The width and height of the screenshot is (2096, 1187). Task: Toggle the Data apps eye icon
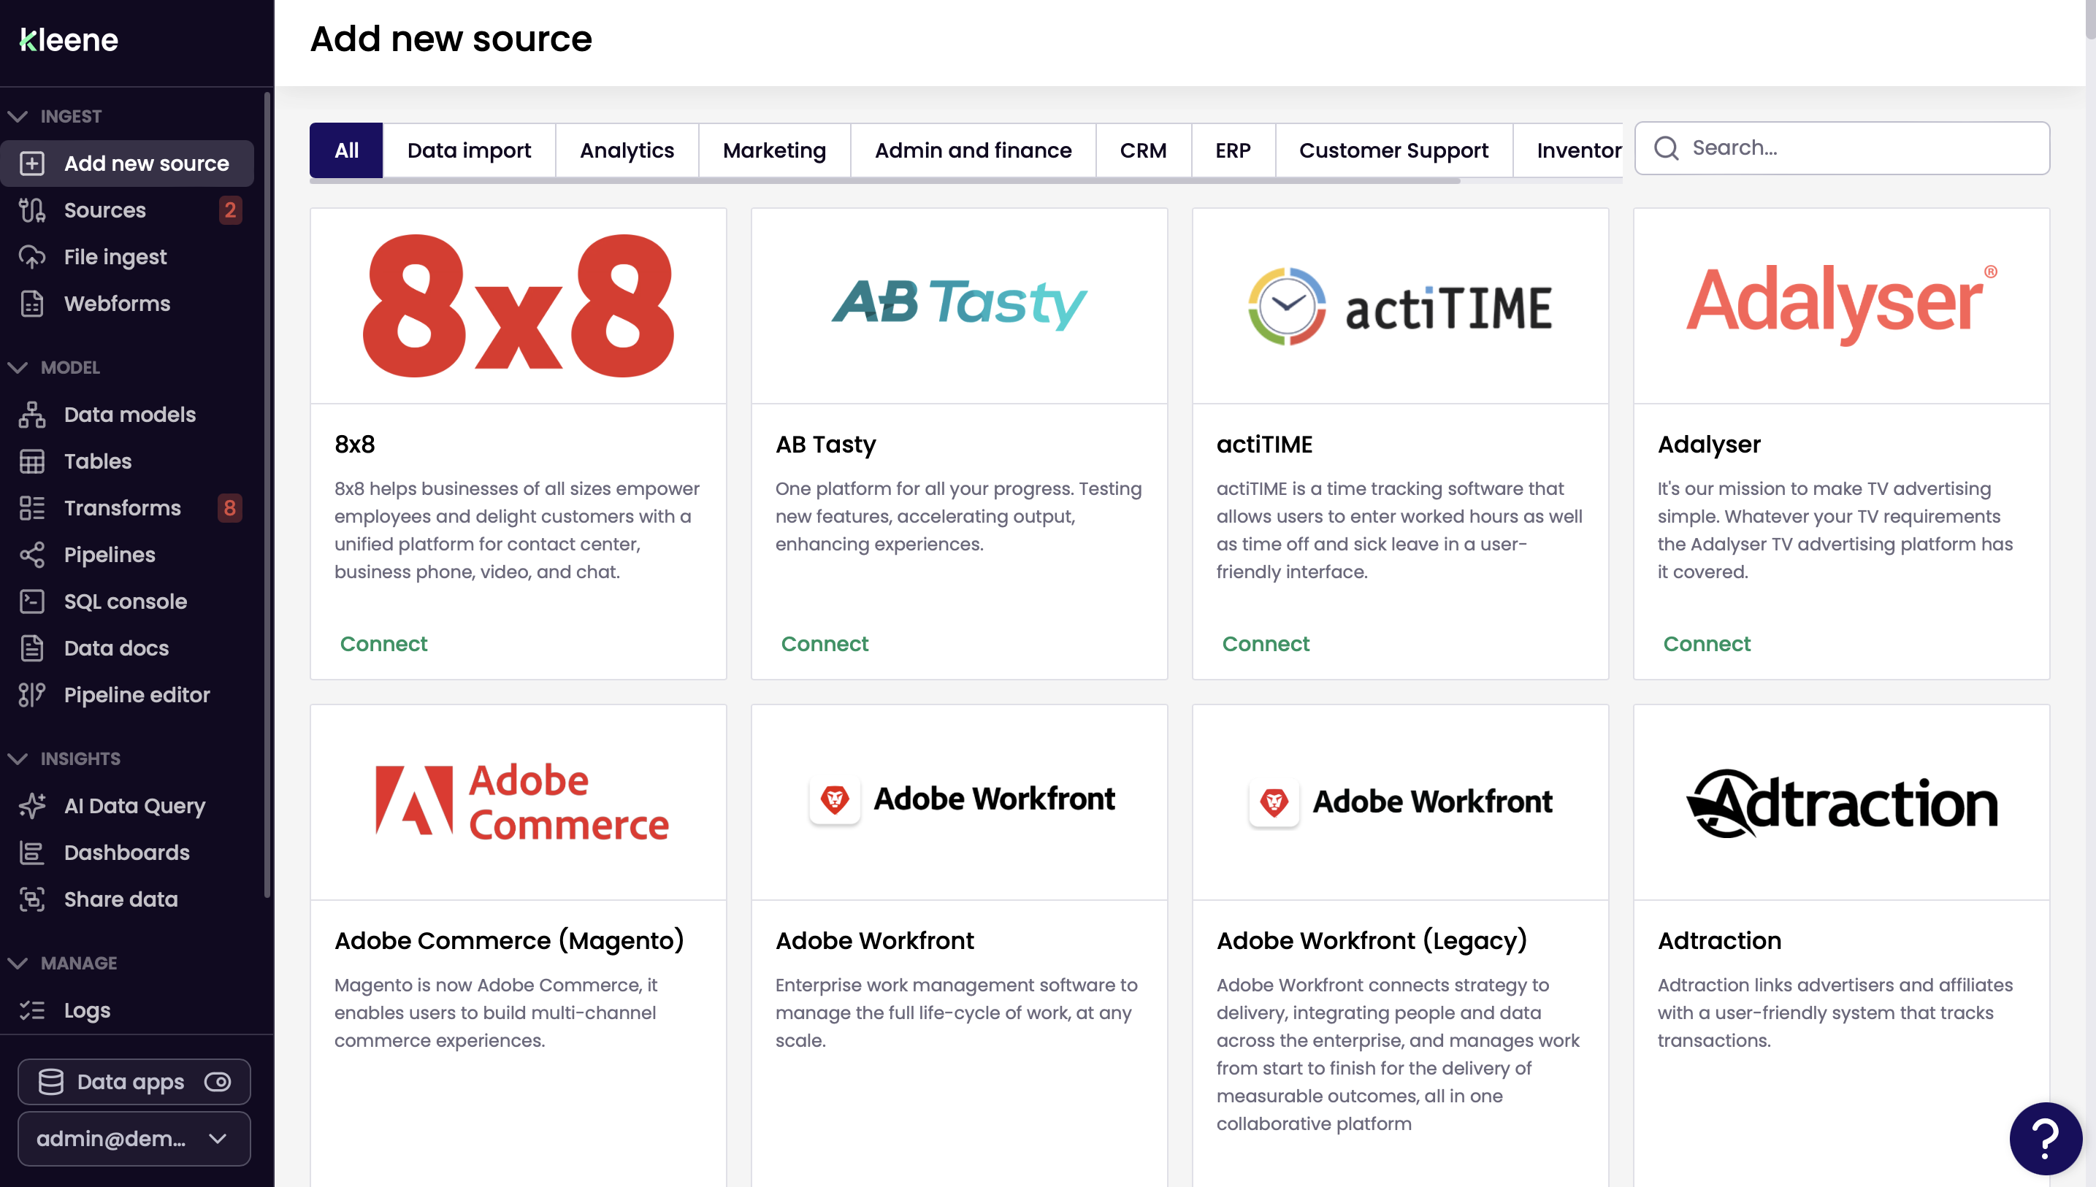tap(218, 1082)
